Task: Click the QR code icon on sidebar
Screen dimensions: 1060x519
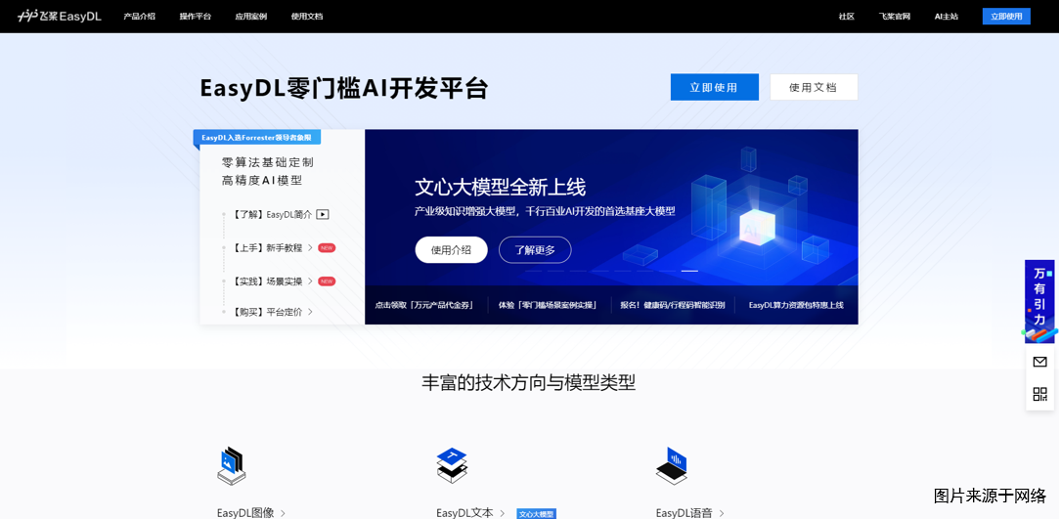Action: coord(1039,394)
